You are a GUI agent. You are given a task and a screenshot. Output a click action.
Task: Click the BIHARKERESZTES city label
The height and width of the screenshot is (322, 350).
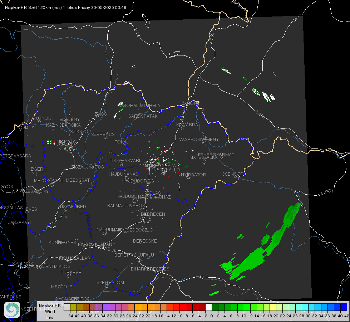click(150, 269)
